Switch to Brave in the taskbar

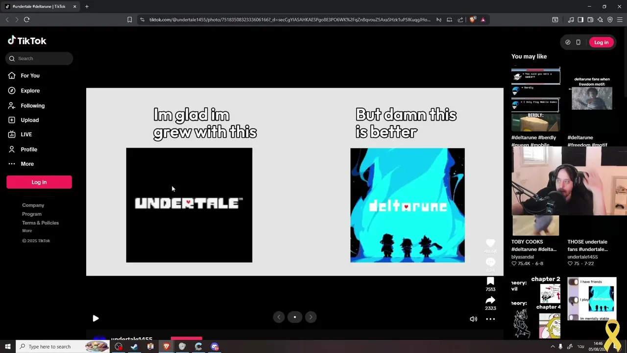[166, 347]
